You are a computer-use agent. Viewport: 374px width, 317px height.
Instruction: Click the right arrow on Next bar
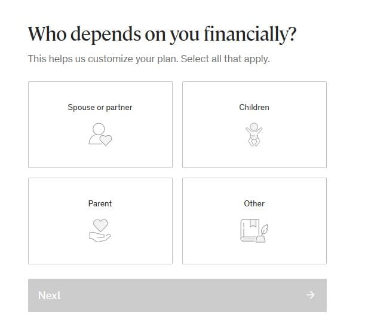coord(310,295)
